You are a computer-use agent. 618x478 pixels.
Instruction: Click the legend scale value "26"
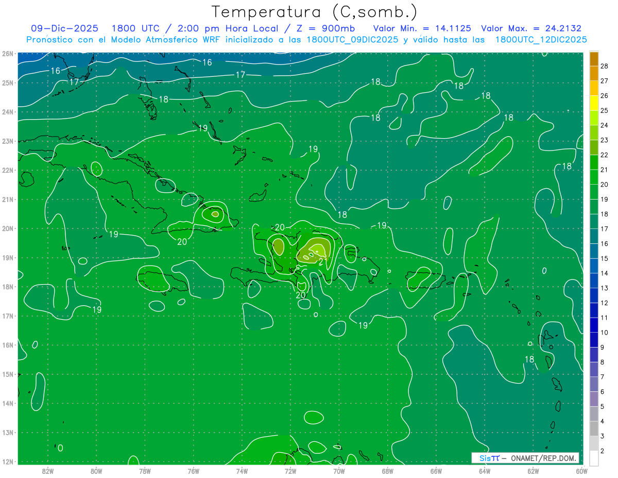tap(605, 95)
